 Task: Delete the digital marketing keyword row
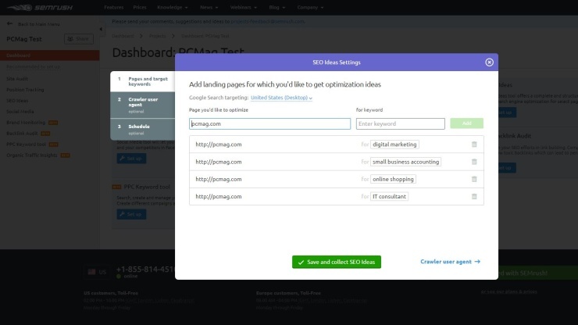474,144
